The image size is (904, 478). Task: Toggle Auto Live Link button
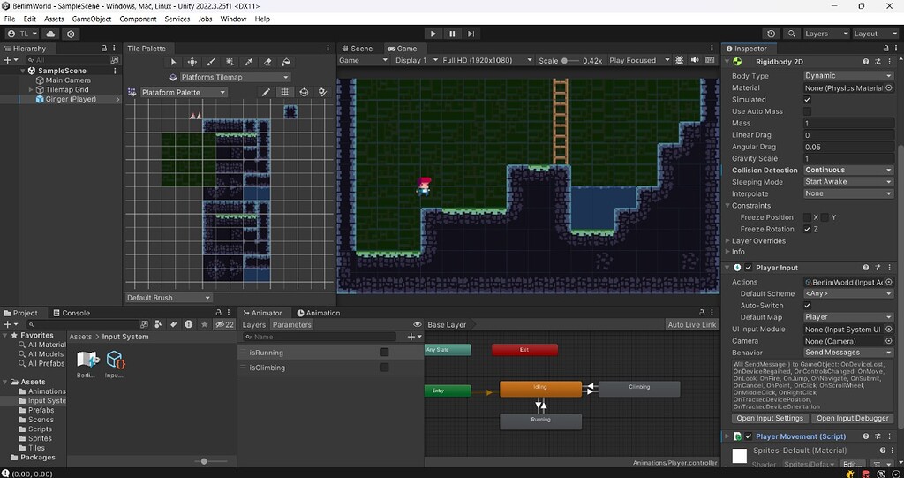[692, 324]
